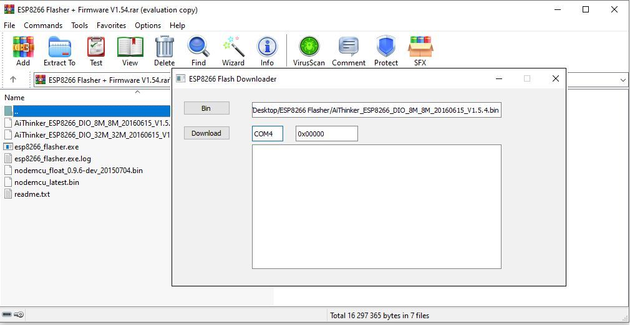Expand the archive path dropdown arrow
The height and width of the screenshot is (325, 630).
pyautogui.click(x=623, y=80)
